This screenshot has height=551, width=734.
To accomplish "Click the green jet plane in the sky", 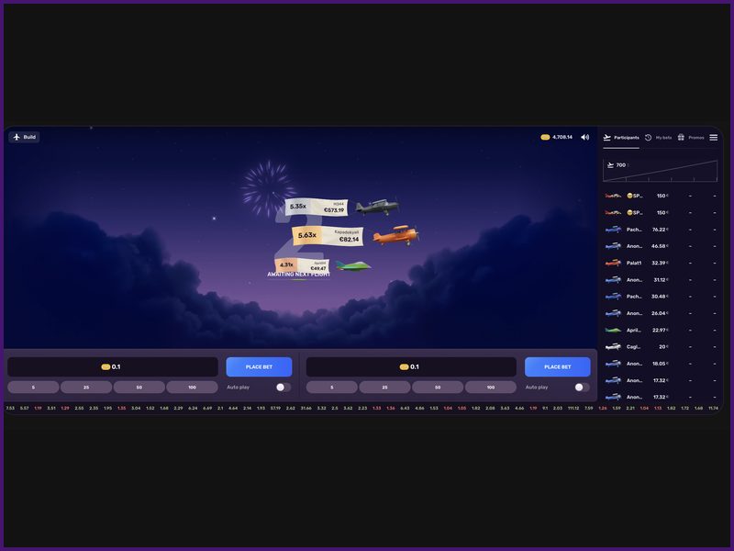I will pyautogui.click(x=353, y=266).
